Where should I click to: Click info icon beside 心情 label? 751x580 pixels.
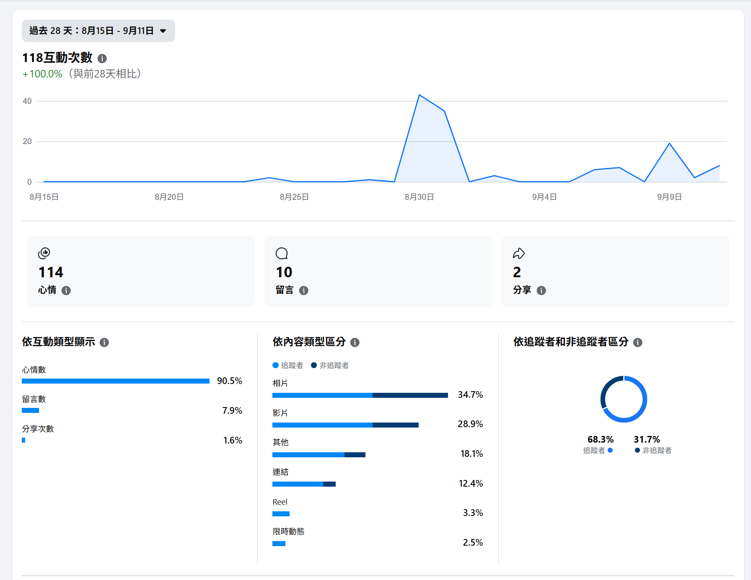66,290
